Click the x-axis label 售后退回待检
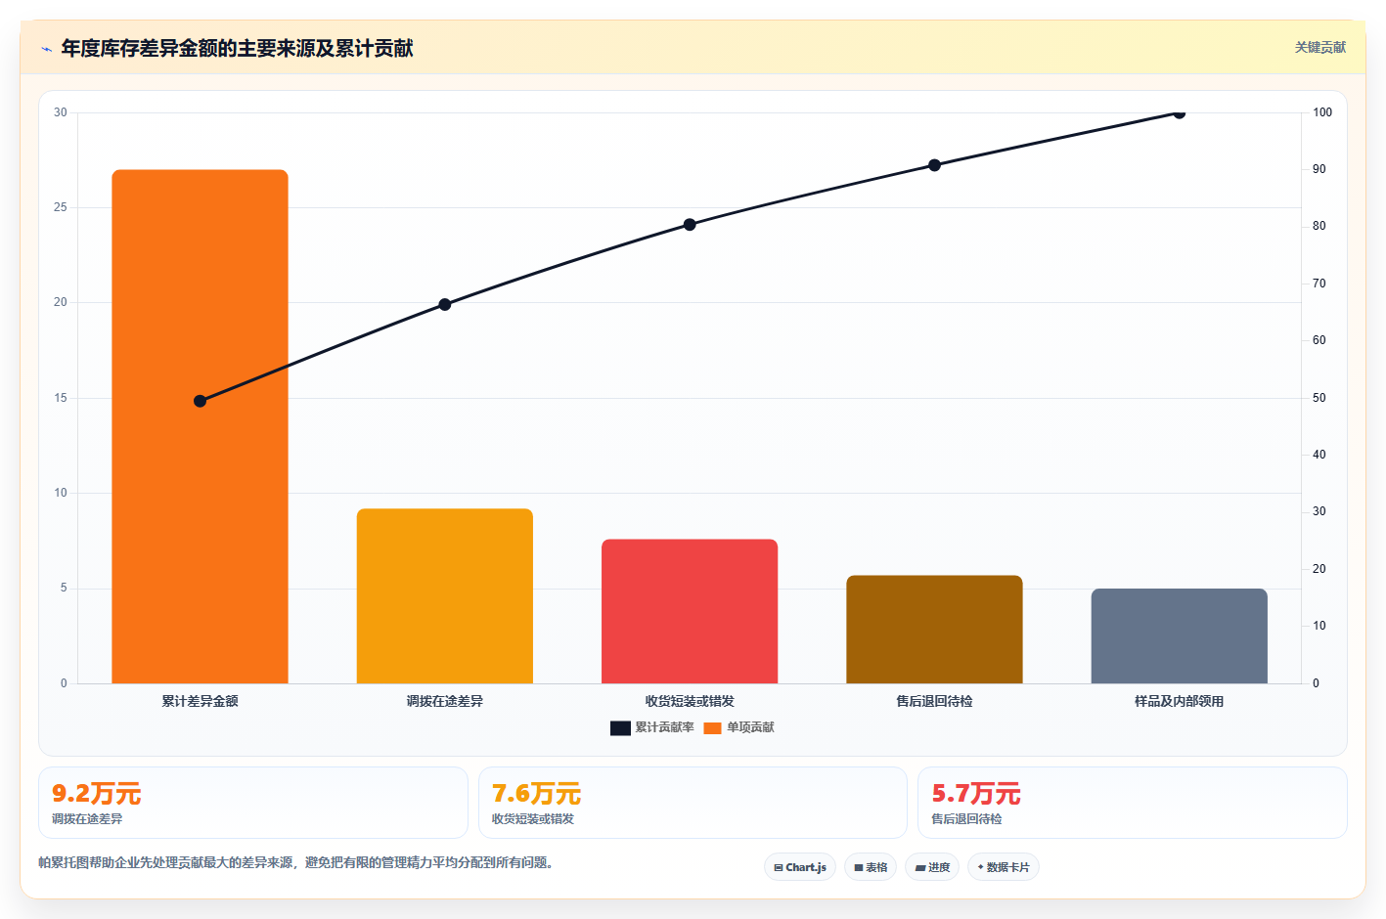The height and width of the screenshot is (919, 1386). tap(934, 701)
